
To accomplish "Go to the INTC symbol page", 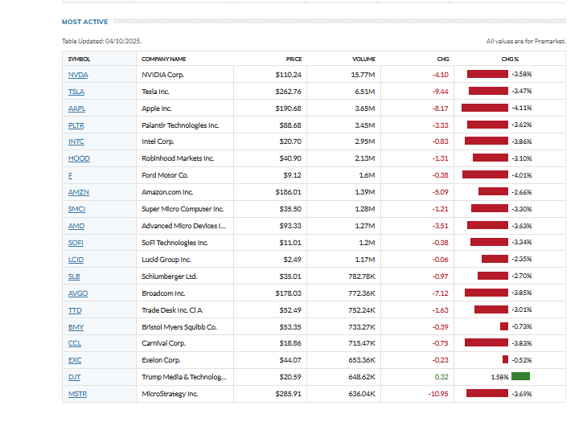I will pyautogui.click(x=76, y=141).
